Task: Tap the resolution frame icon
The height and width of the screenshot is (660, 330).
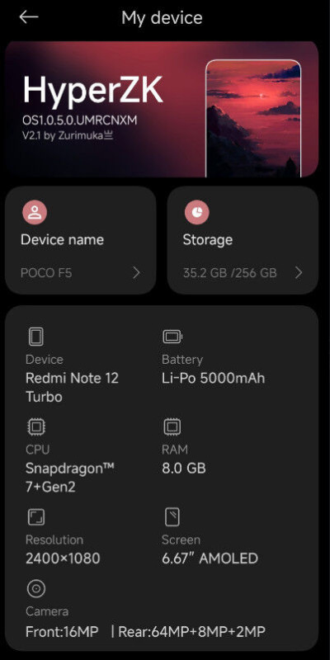Action: click(35, 517)
